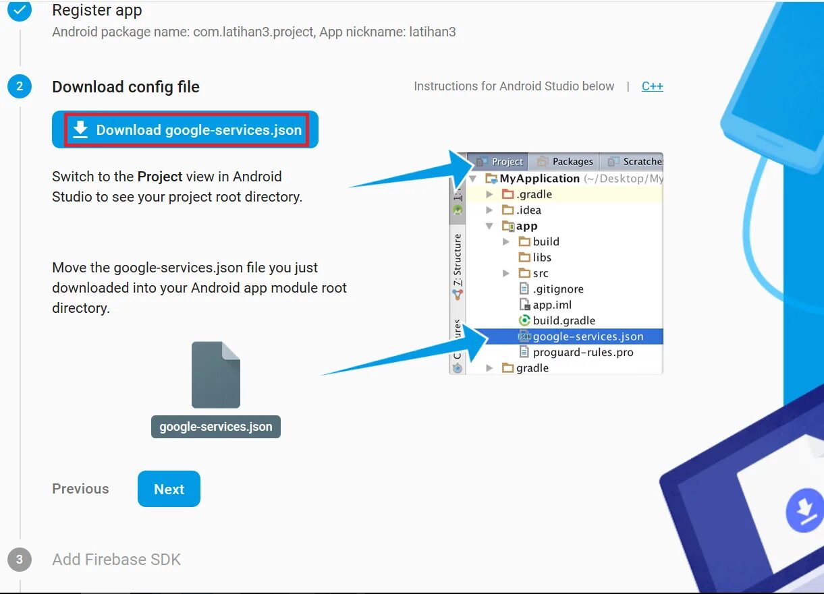Select app.iml in the illustration tree
Viewport: 824px width, 594px height.
tap(545, 305)
